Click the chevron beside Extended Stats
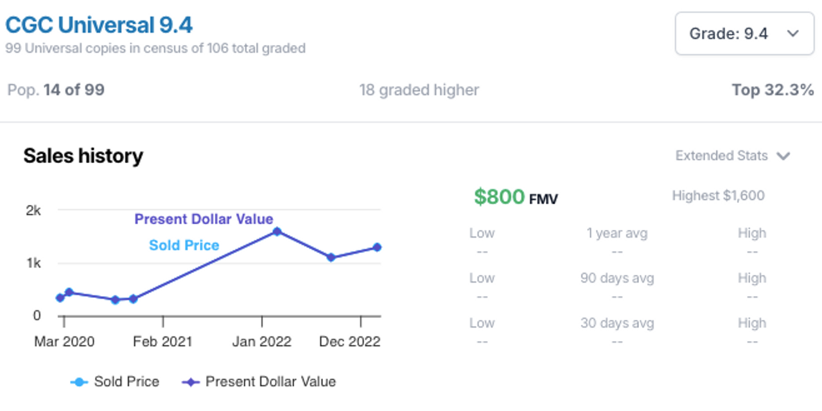Viewport: 822px width, 411px height. [783, 156]
